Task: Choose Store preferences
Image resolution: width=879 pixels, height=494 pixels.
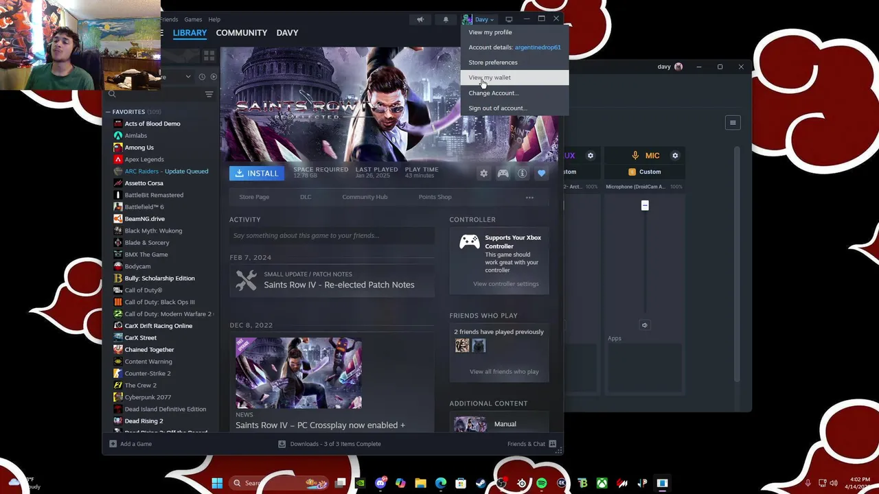Action: point(493,62)
